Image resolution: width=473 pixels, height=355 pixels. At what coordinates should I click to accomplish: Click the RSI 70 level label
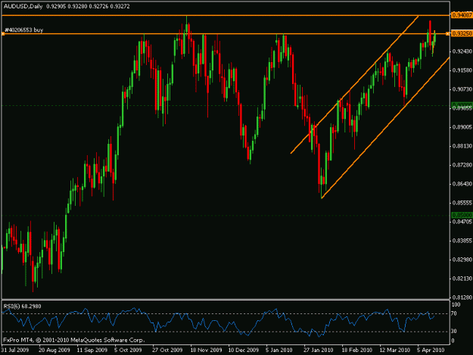pyautogui.click(x=454, y=313)
